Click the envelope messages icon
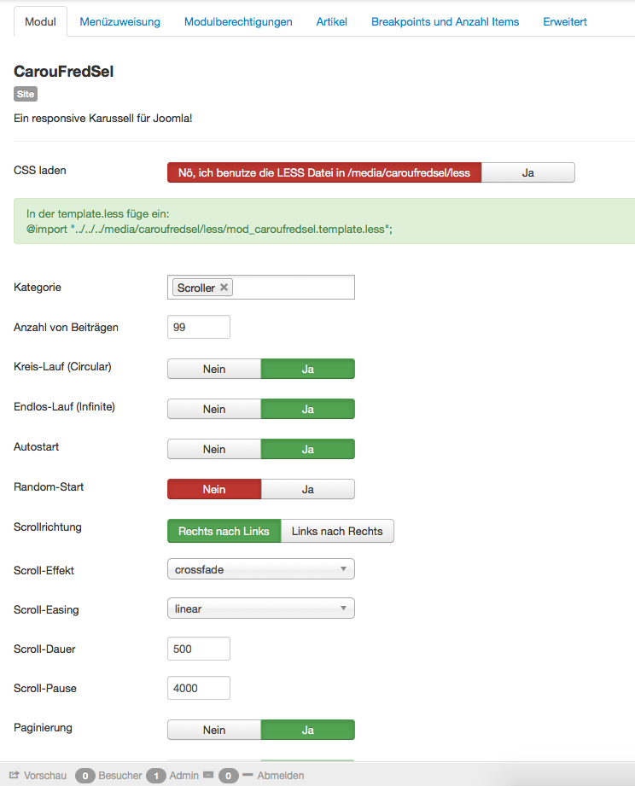 (208, 776)
